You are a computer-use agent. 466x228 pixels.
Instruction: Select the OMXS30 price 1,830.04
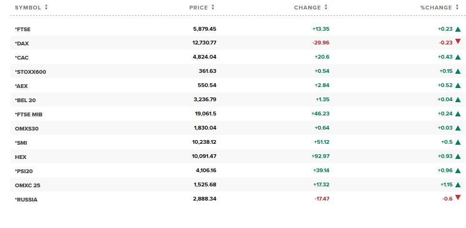click(x=205, y=128)
